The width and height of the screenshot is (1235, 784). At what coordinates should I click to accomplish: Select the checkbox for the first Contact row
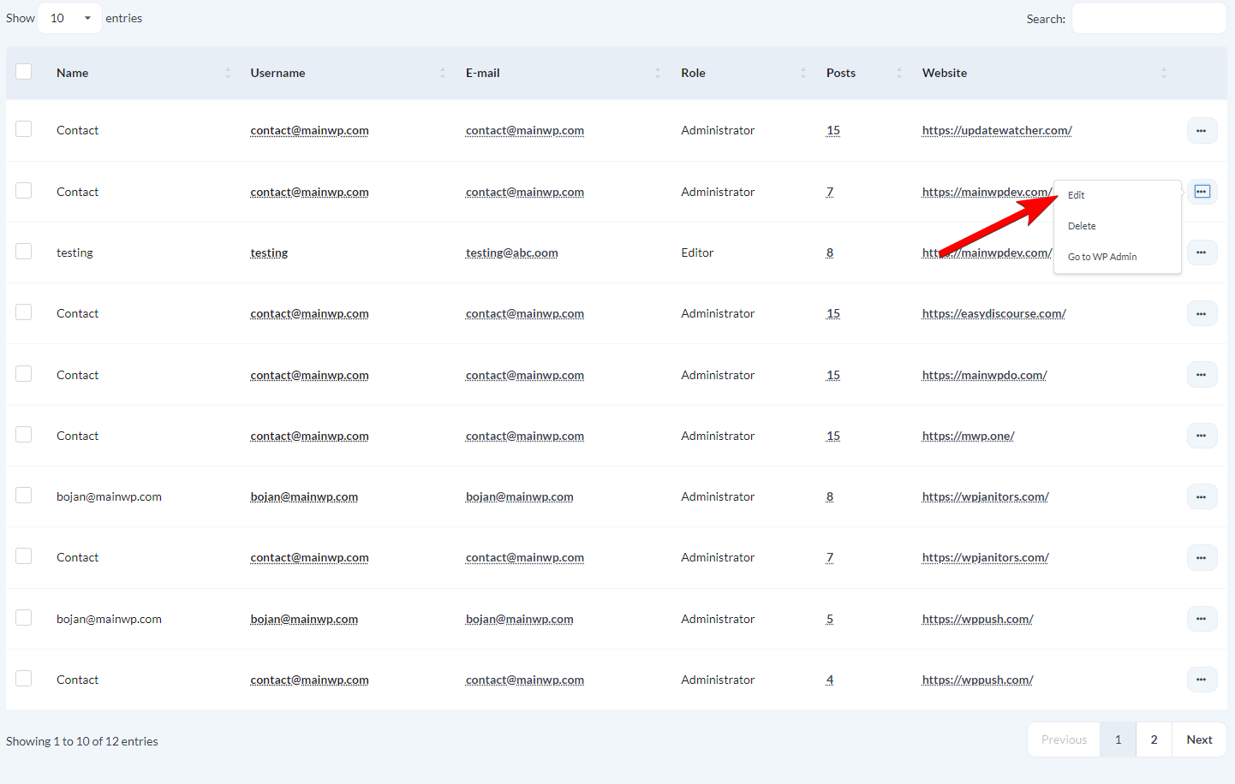tap(23, 128)
